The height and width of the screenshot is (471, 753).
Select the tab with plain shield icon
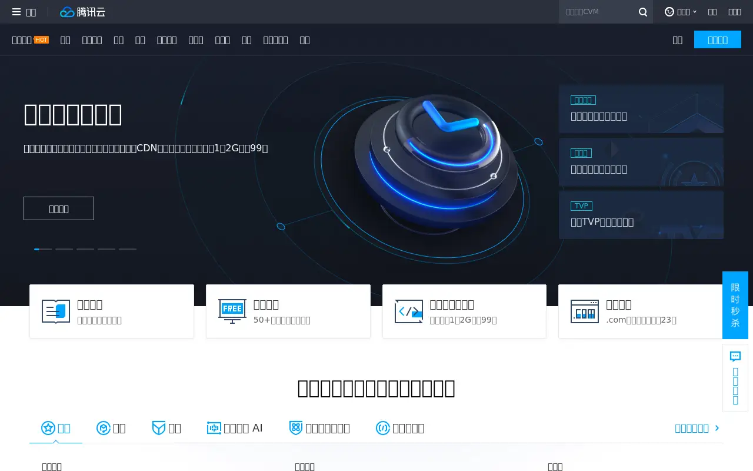(166, 428)
